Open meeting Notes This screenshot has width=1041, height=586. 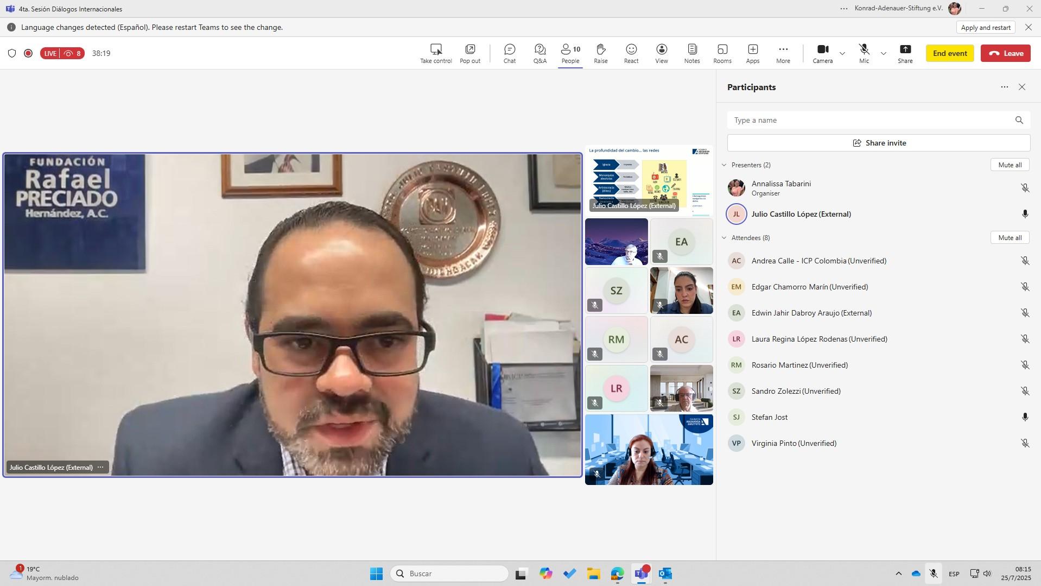tap(691, 53)
